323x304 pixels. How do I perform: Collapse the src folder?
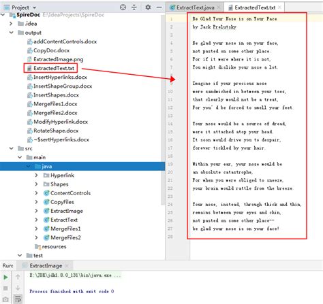(11, 148)
